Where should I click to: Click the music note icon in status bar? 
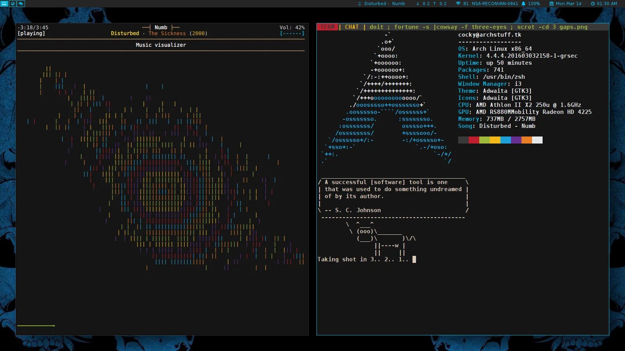(359, 4)
